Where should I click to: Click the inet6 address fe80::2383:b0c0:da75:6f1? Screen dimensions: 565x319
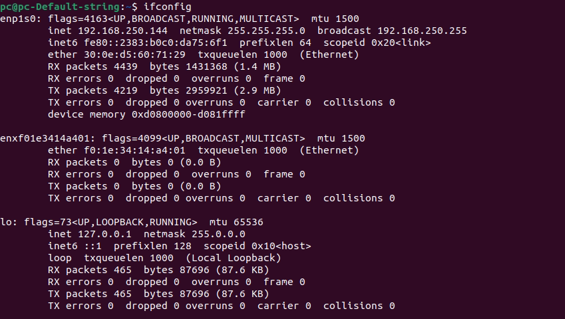[156, 43]
